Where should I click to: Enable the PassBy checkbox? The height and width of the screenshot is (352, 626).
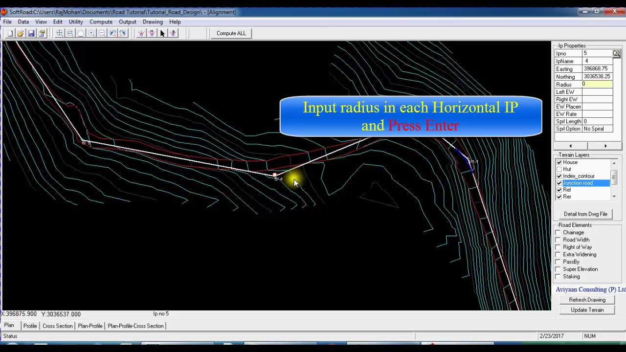558,262
